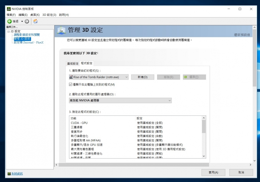Open the 系統資訊 link

click(x=17, y=174)
